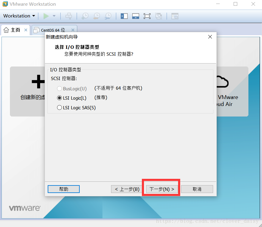
Task: Maximize the VMware Workstation window
Action: [235, 4]
